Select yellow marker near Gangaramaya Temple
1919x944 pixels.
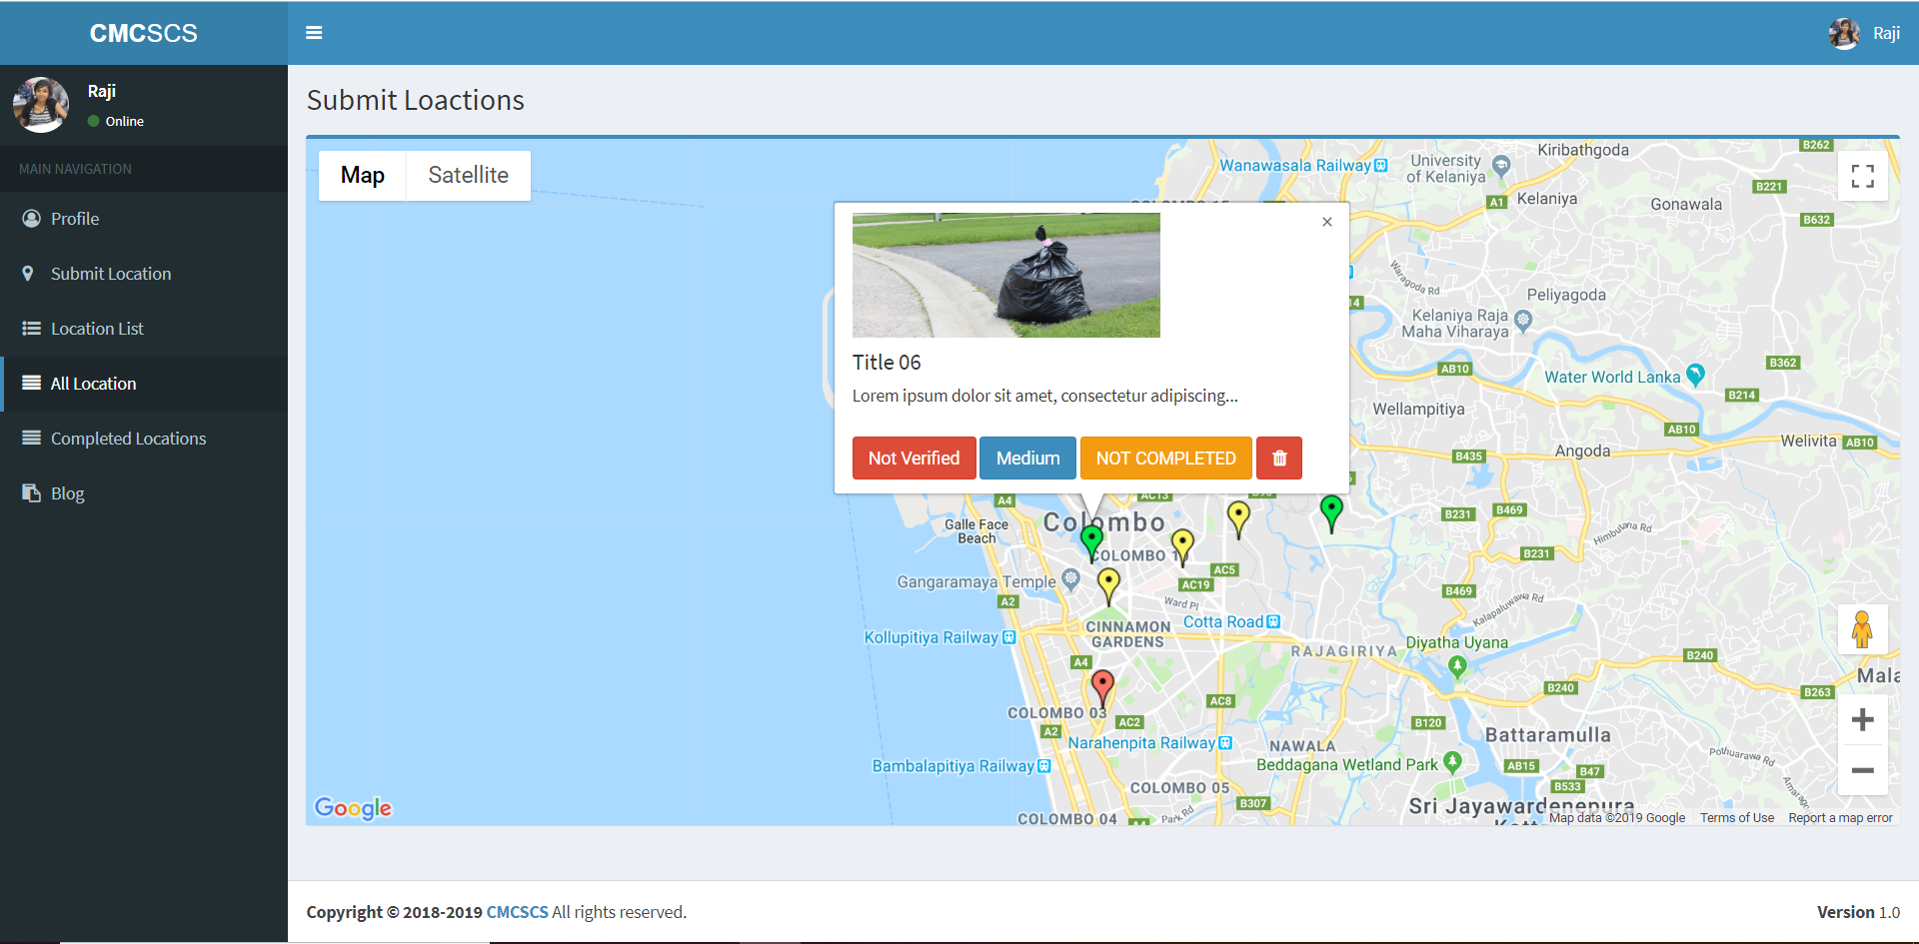(x=1108, y=586)
